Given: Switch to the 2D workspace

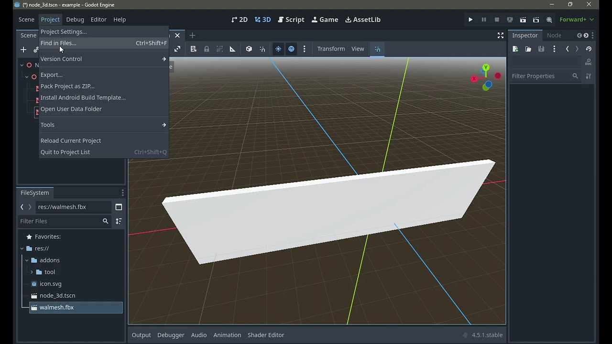Looking at the screenshot, I should pyautogui.click(x=239, y=20).
